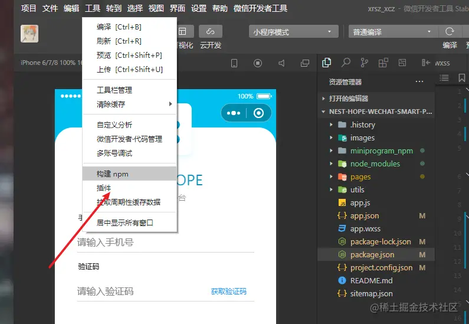This screenshot has width=469, height=324.
Task: Mute the simulator sound with the speaker icon
Action: click(281, 63)
